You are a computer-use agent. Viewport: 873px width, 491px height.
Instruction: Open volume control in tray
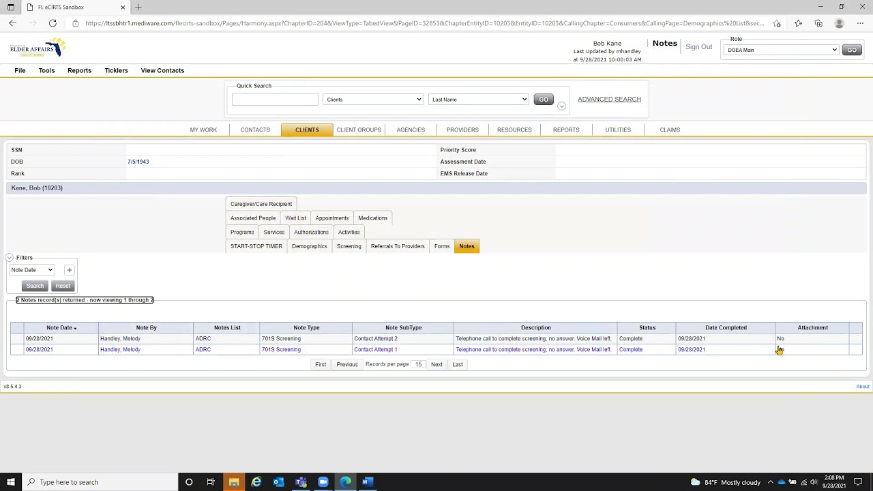tap(814, 482)
